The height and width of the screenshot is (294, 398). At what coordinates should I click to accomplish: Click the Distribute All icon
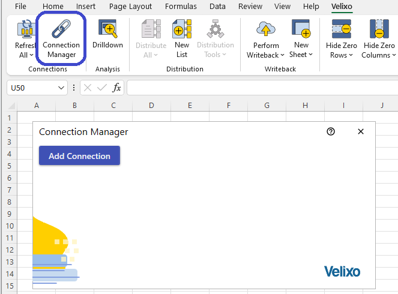[151, 29]
